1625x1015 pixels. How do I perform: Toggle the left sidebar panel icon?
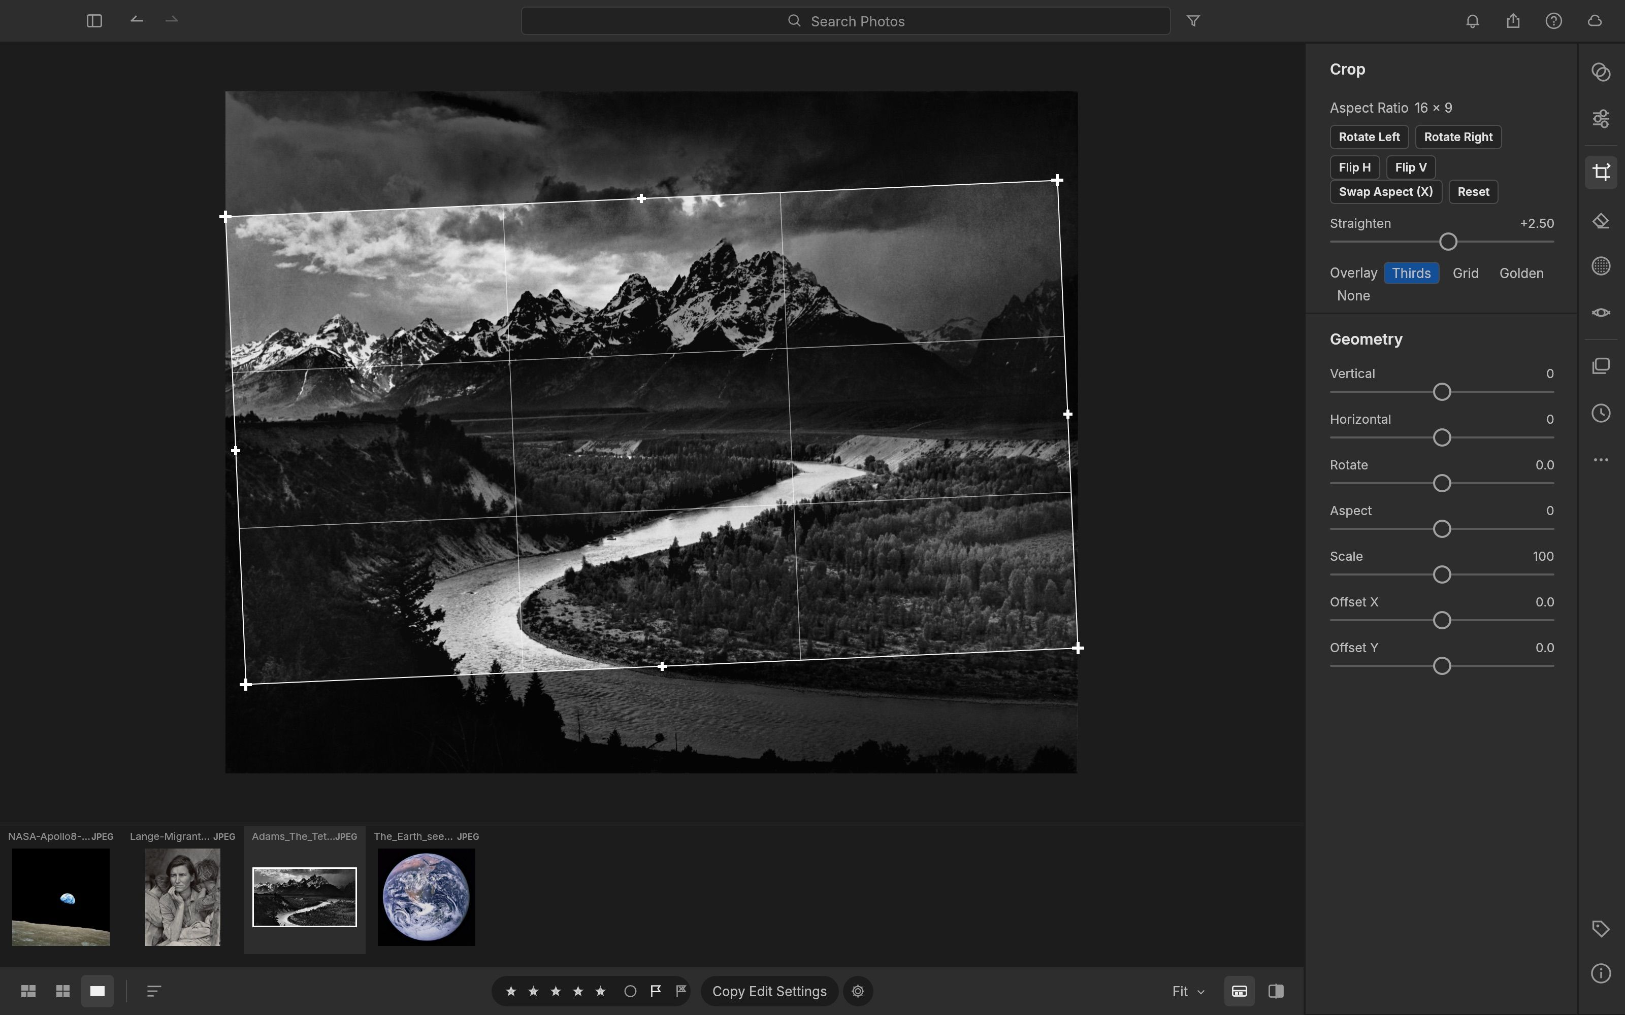(x=94, y=21)
